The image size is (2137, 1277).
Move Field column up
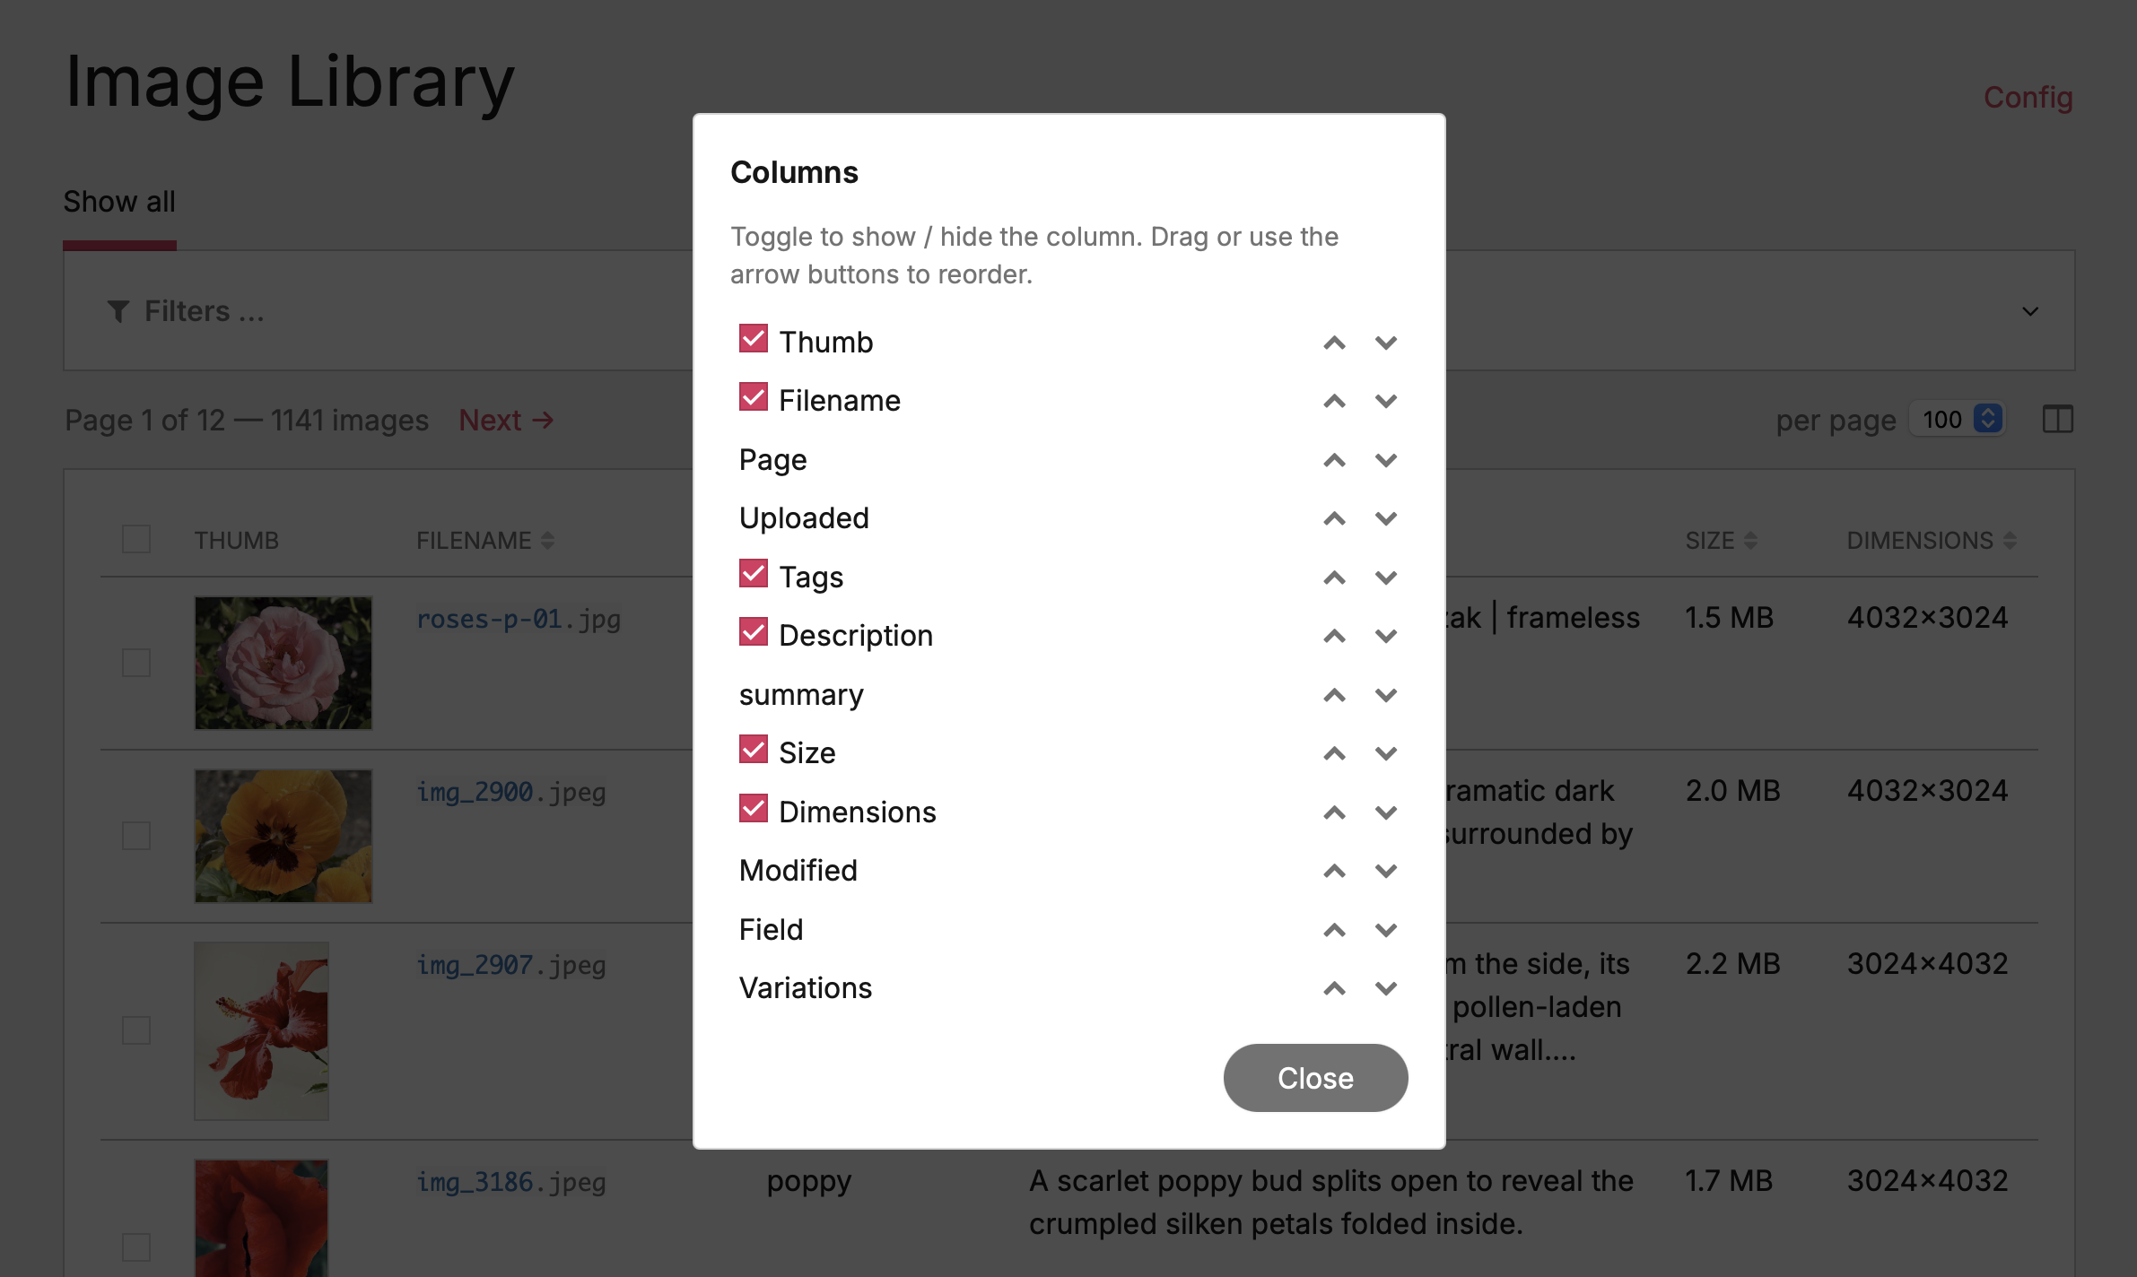pyautogui.click(x=1334, y=930)
